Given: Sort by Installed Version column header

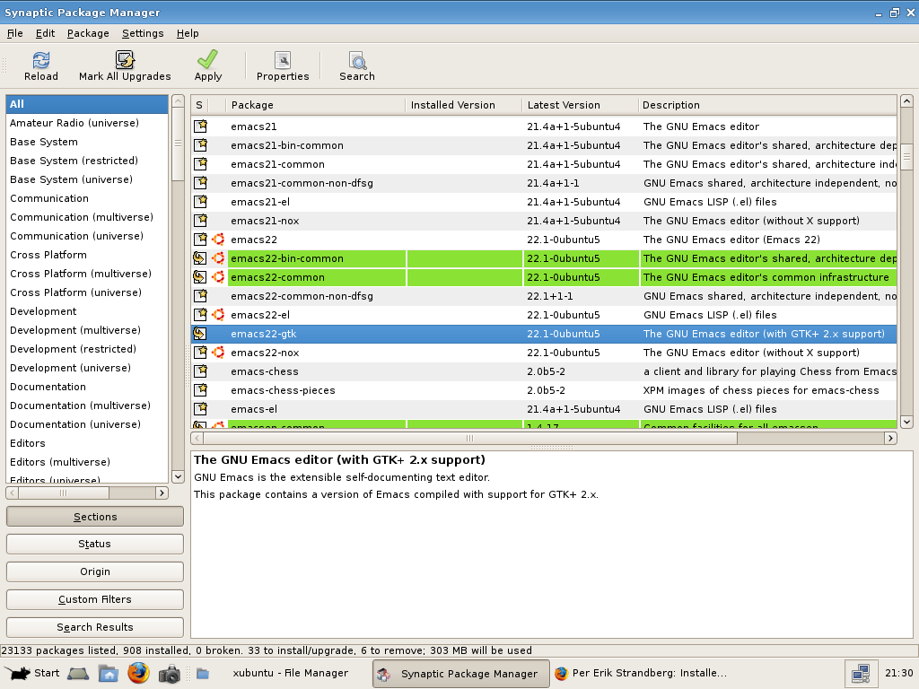Looking at the screenshot, I should [464, 105].
